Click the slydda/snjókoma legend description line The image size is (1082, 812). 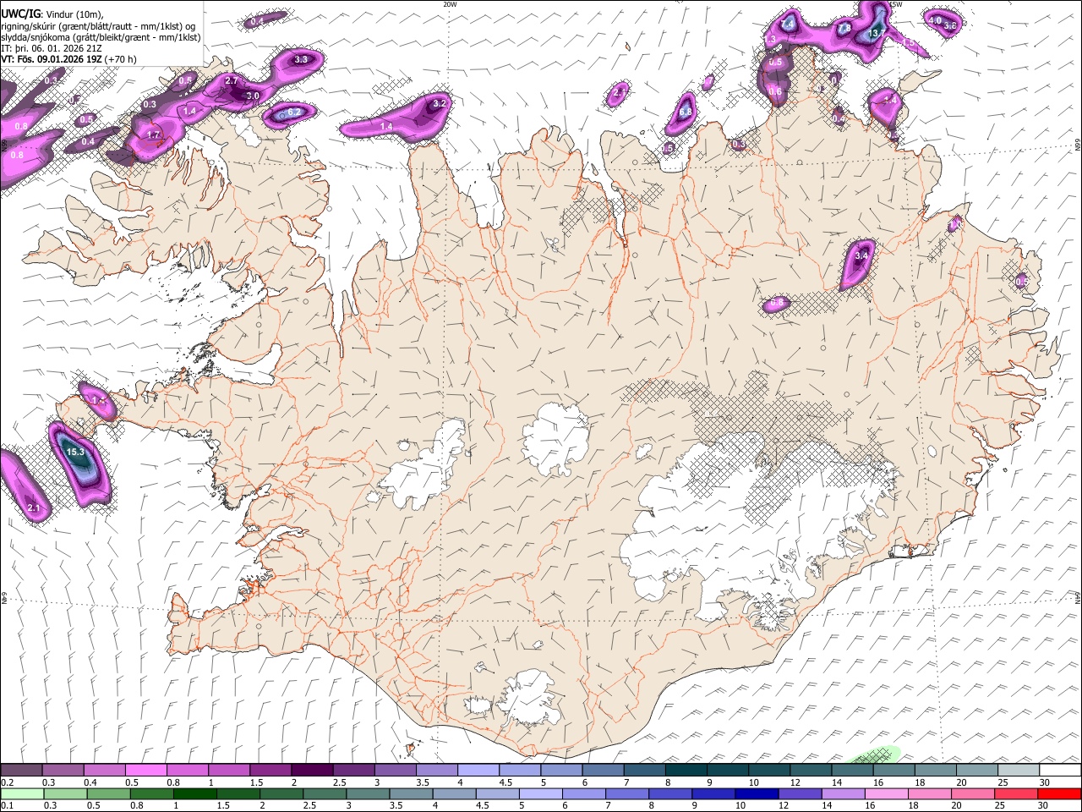[x=101, y=37]
